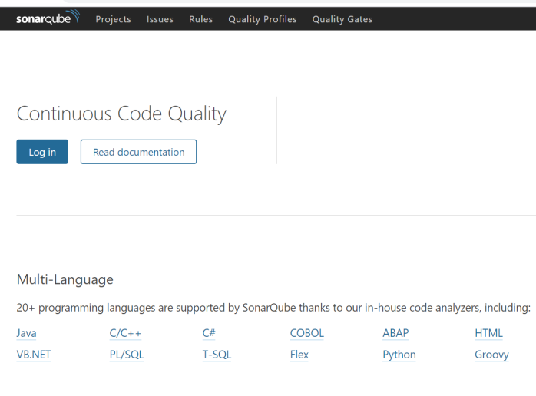Open the Projects menu item
The image size is (536, 396).
[x=113, y=19]
